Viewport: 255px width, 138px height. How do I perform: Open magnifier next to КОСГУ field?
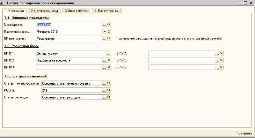[109, 90]
